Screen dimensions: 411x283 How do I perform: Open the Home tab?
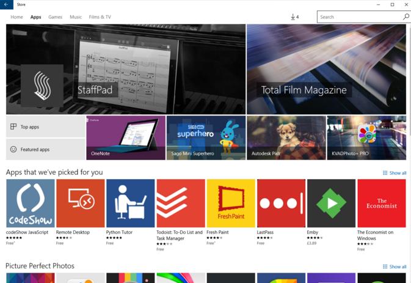(x=16, y=17)
